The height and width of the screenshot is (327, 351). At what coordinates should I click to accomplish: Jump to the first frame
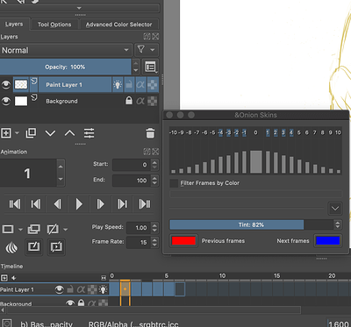coord(15,203)
